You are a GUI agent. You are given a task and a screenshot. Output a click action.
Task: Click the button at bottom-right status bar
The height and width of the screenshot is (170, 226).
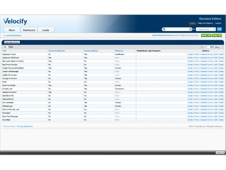(x=220, y=153)
